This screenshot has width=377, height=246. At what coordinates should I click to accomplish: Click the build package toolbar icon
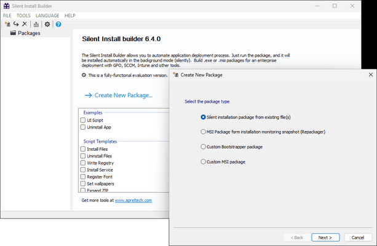coord(36,24)
